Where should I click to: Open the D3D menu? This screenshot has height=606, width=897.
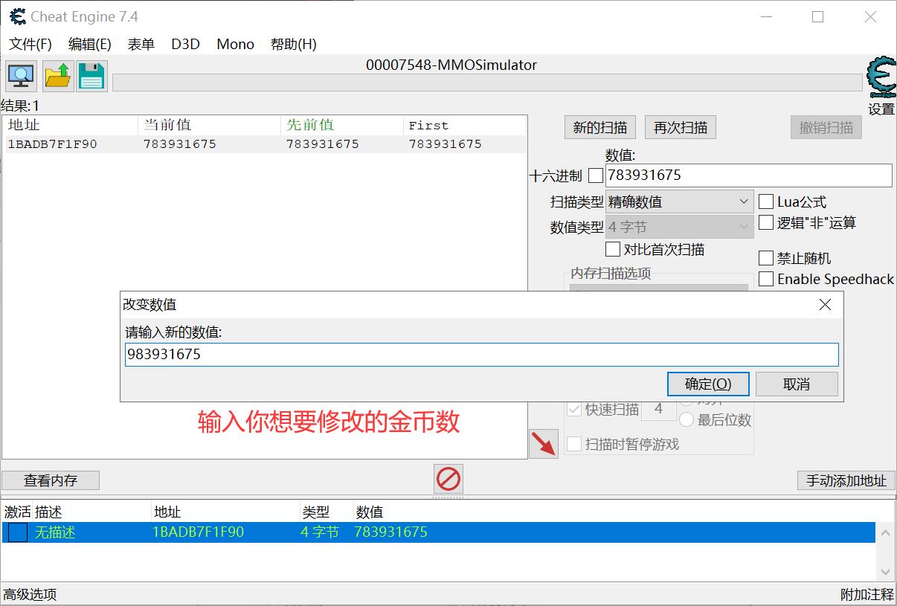tap(186, 44)
